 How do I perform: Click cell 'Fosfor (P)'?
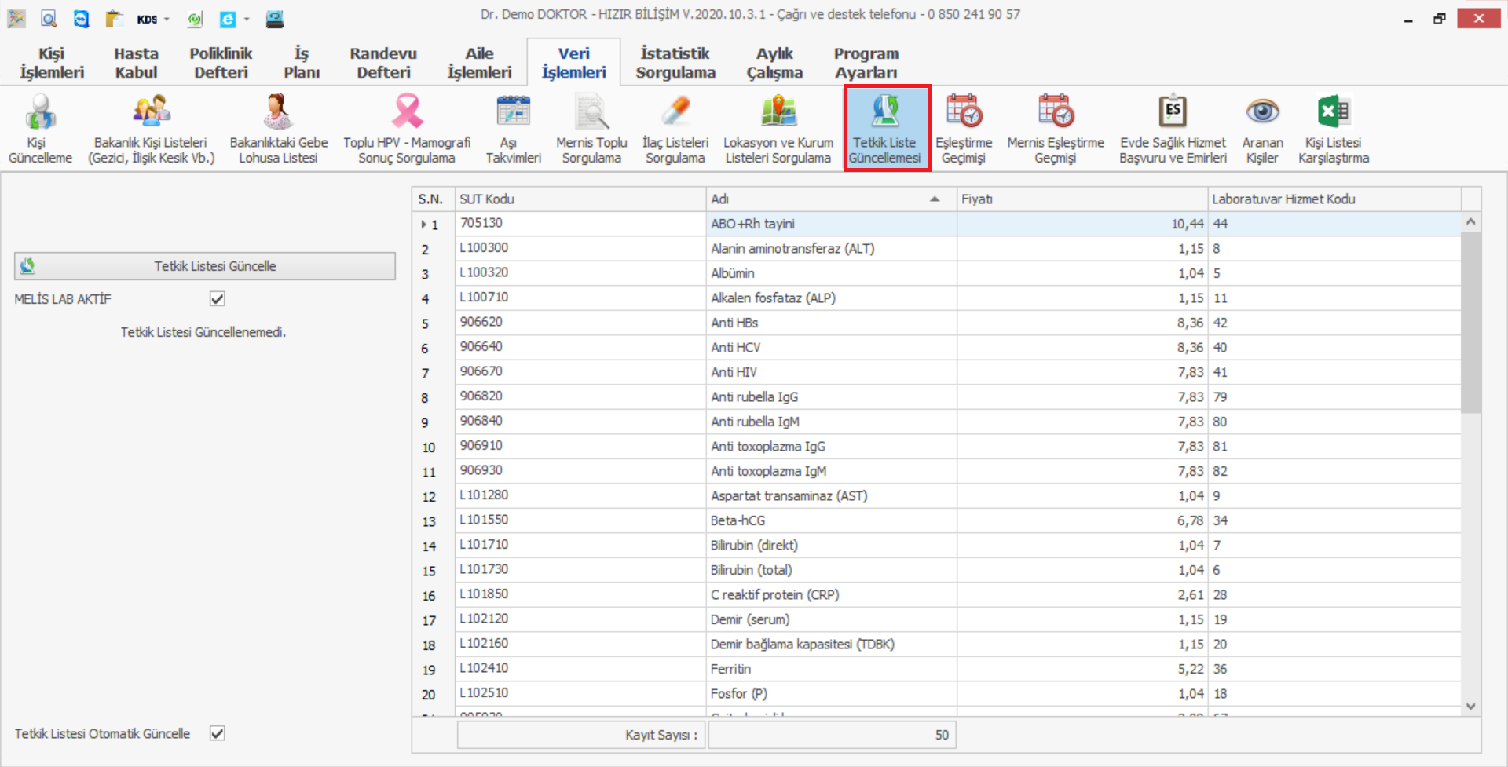[x=831, y=694]
